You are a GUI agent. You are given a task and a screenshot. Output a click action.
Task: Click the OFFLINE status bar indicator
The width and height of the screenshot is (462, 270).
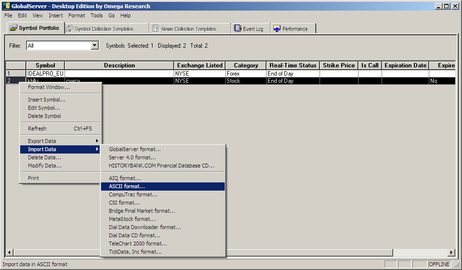click(439, 264)
